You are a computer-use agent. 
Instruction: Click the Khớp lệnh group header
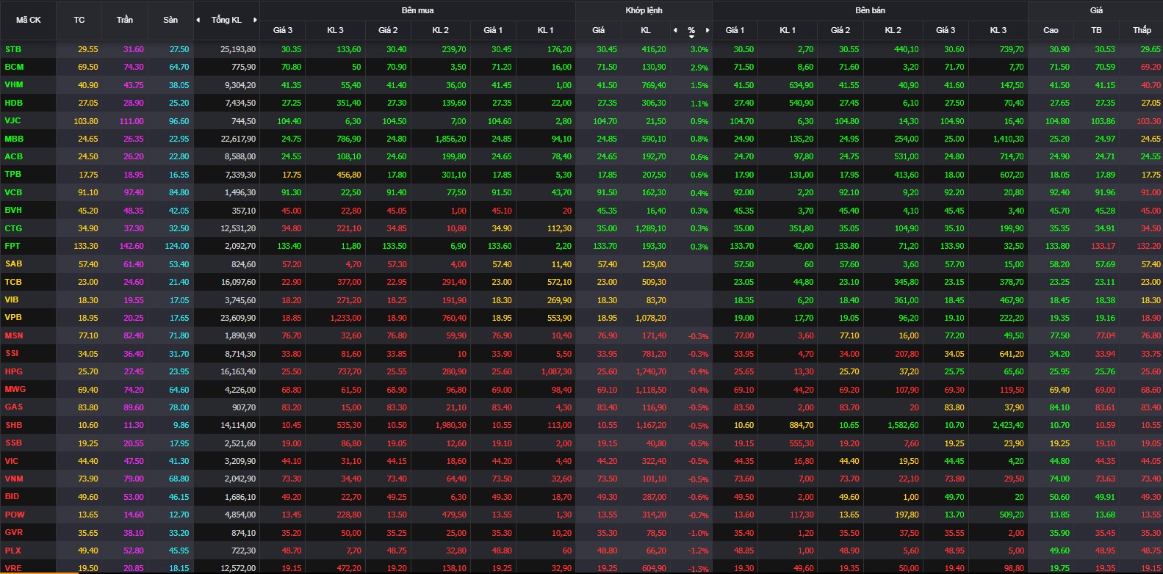point(644,10)
